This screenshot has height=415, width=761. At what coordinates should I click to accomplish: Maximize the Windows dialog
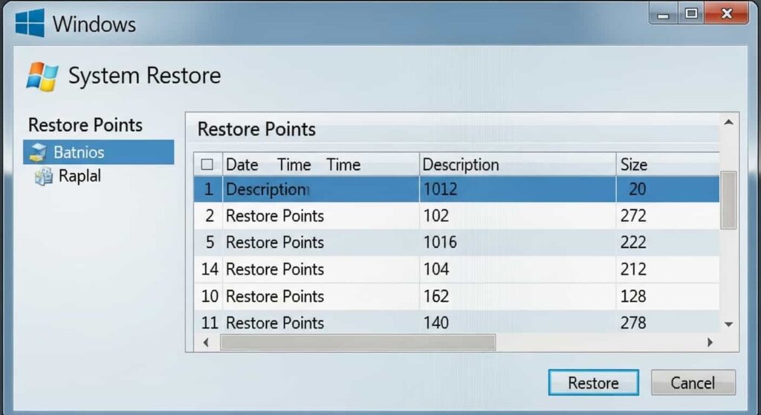(x=691, y=13)
